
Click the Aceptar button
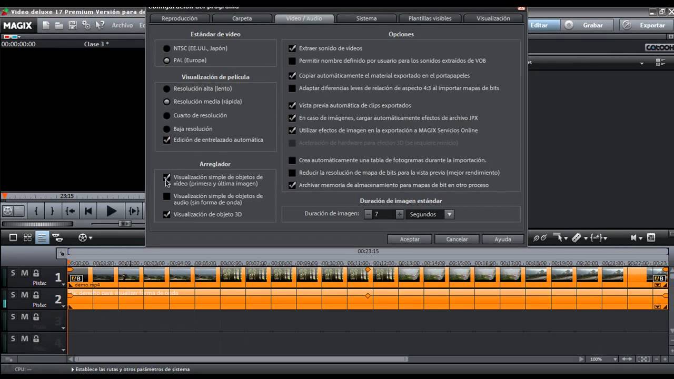click(x=410, y=239)
